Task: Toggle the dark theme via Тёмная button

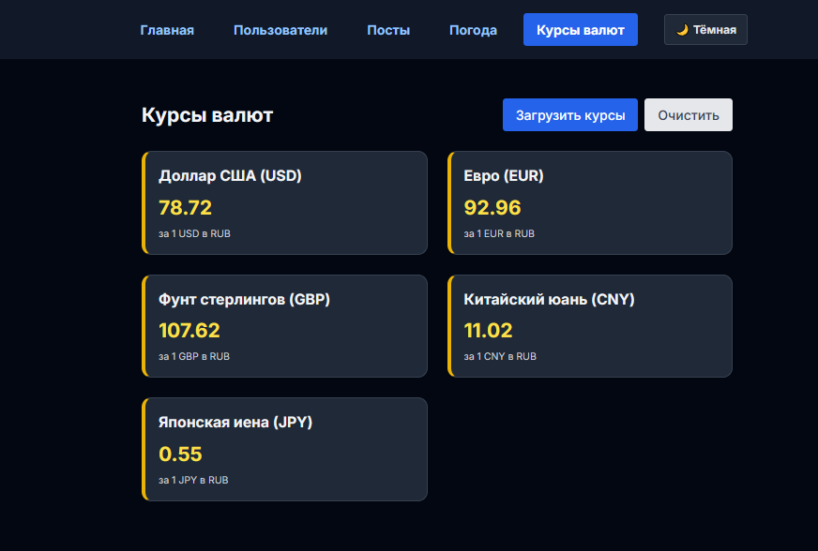Action: pyautogui.click(x=705, y=29)
